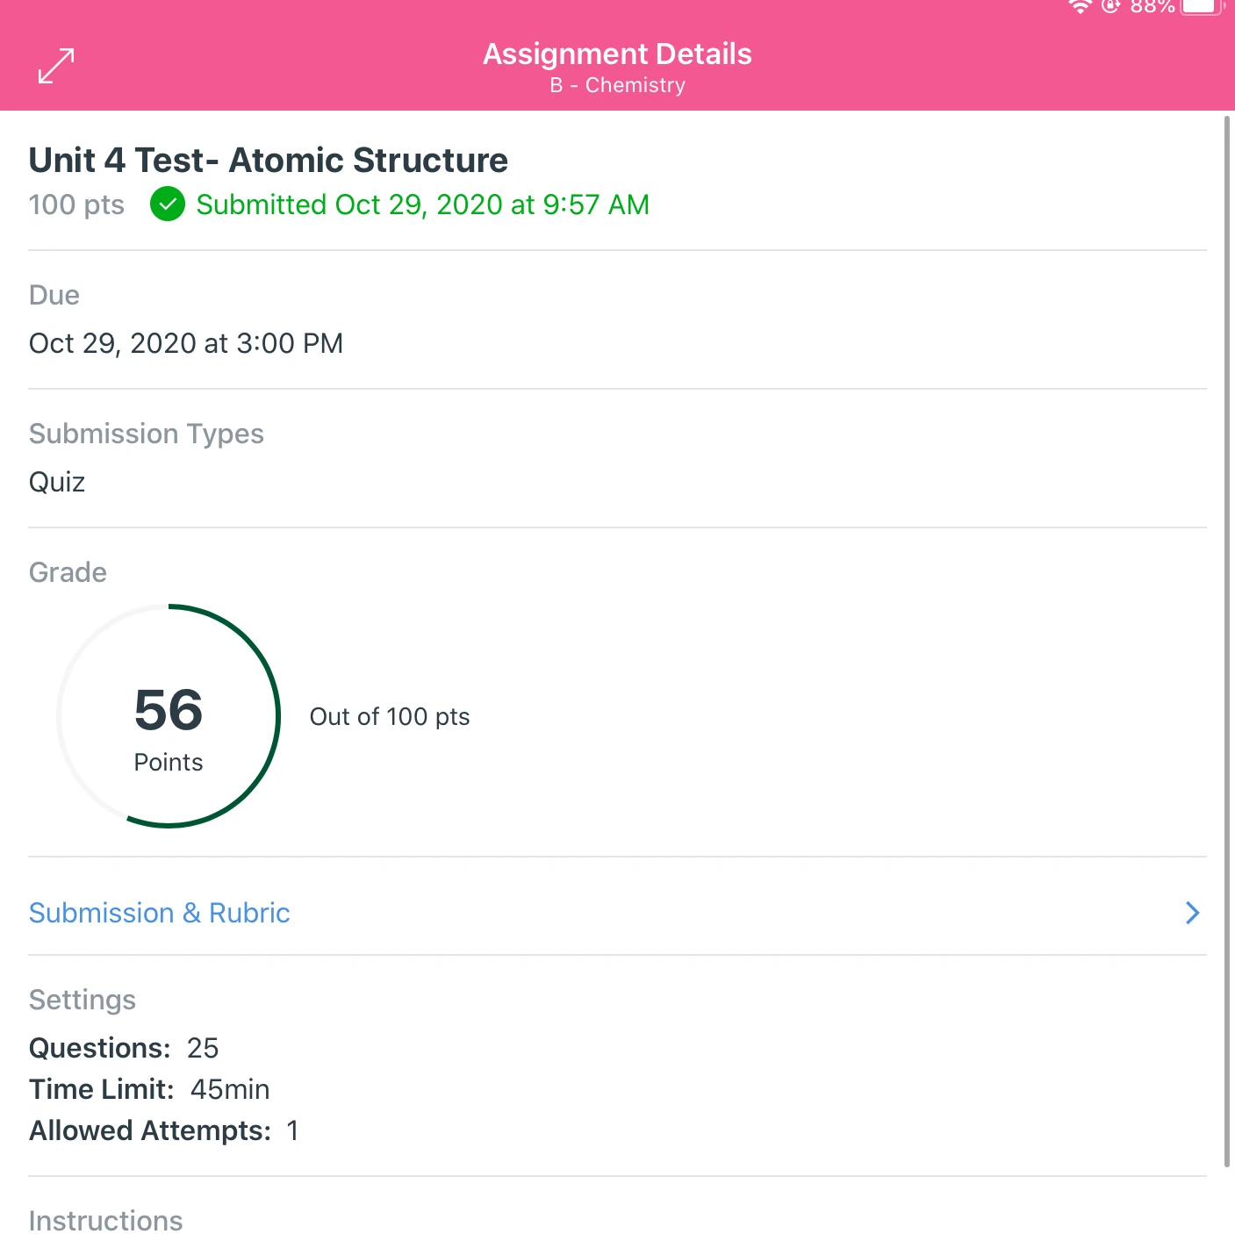The width and height of the screenshot is (1235, 1234).
Task: Tap the battery indicator icon
Action: pyautogui.click(x=1203, y=6)
